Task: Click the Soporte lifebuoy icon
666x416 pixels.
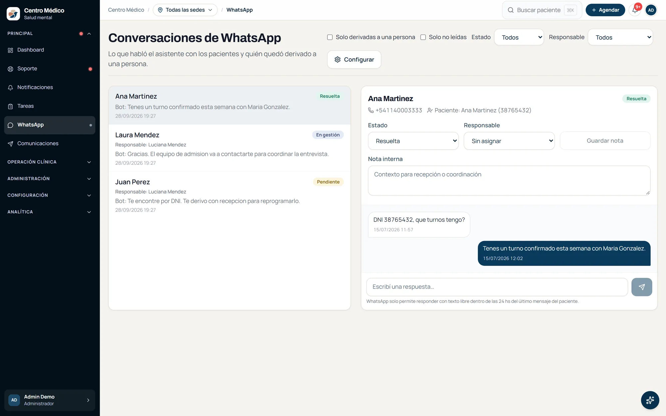Action: pos(10,69)
